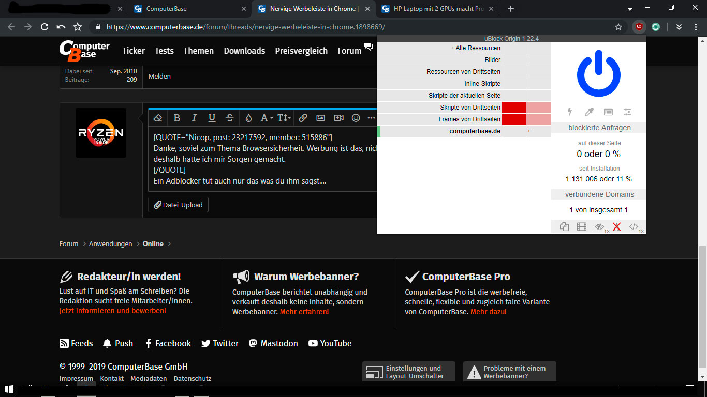The width and height of the screenshot is (707, 397).
Task: Click the Datei-Upload button
Action: pyautogui.click(x=178, y=205)
